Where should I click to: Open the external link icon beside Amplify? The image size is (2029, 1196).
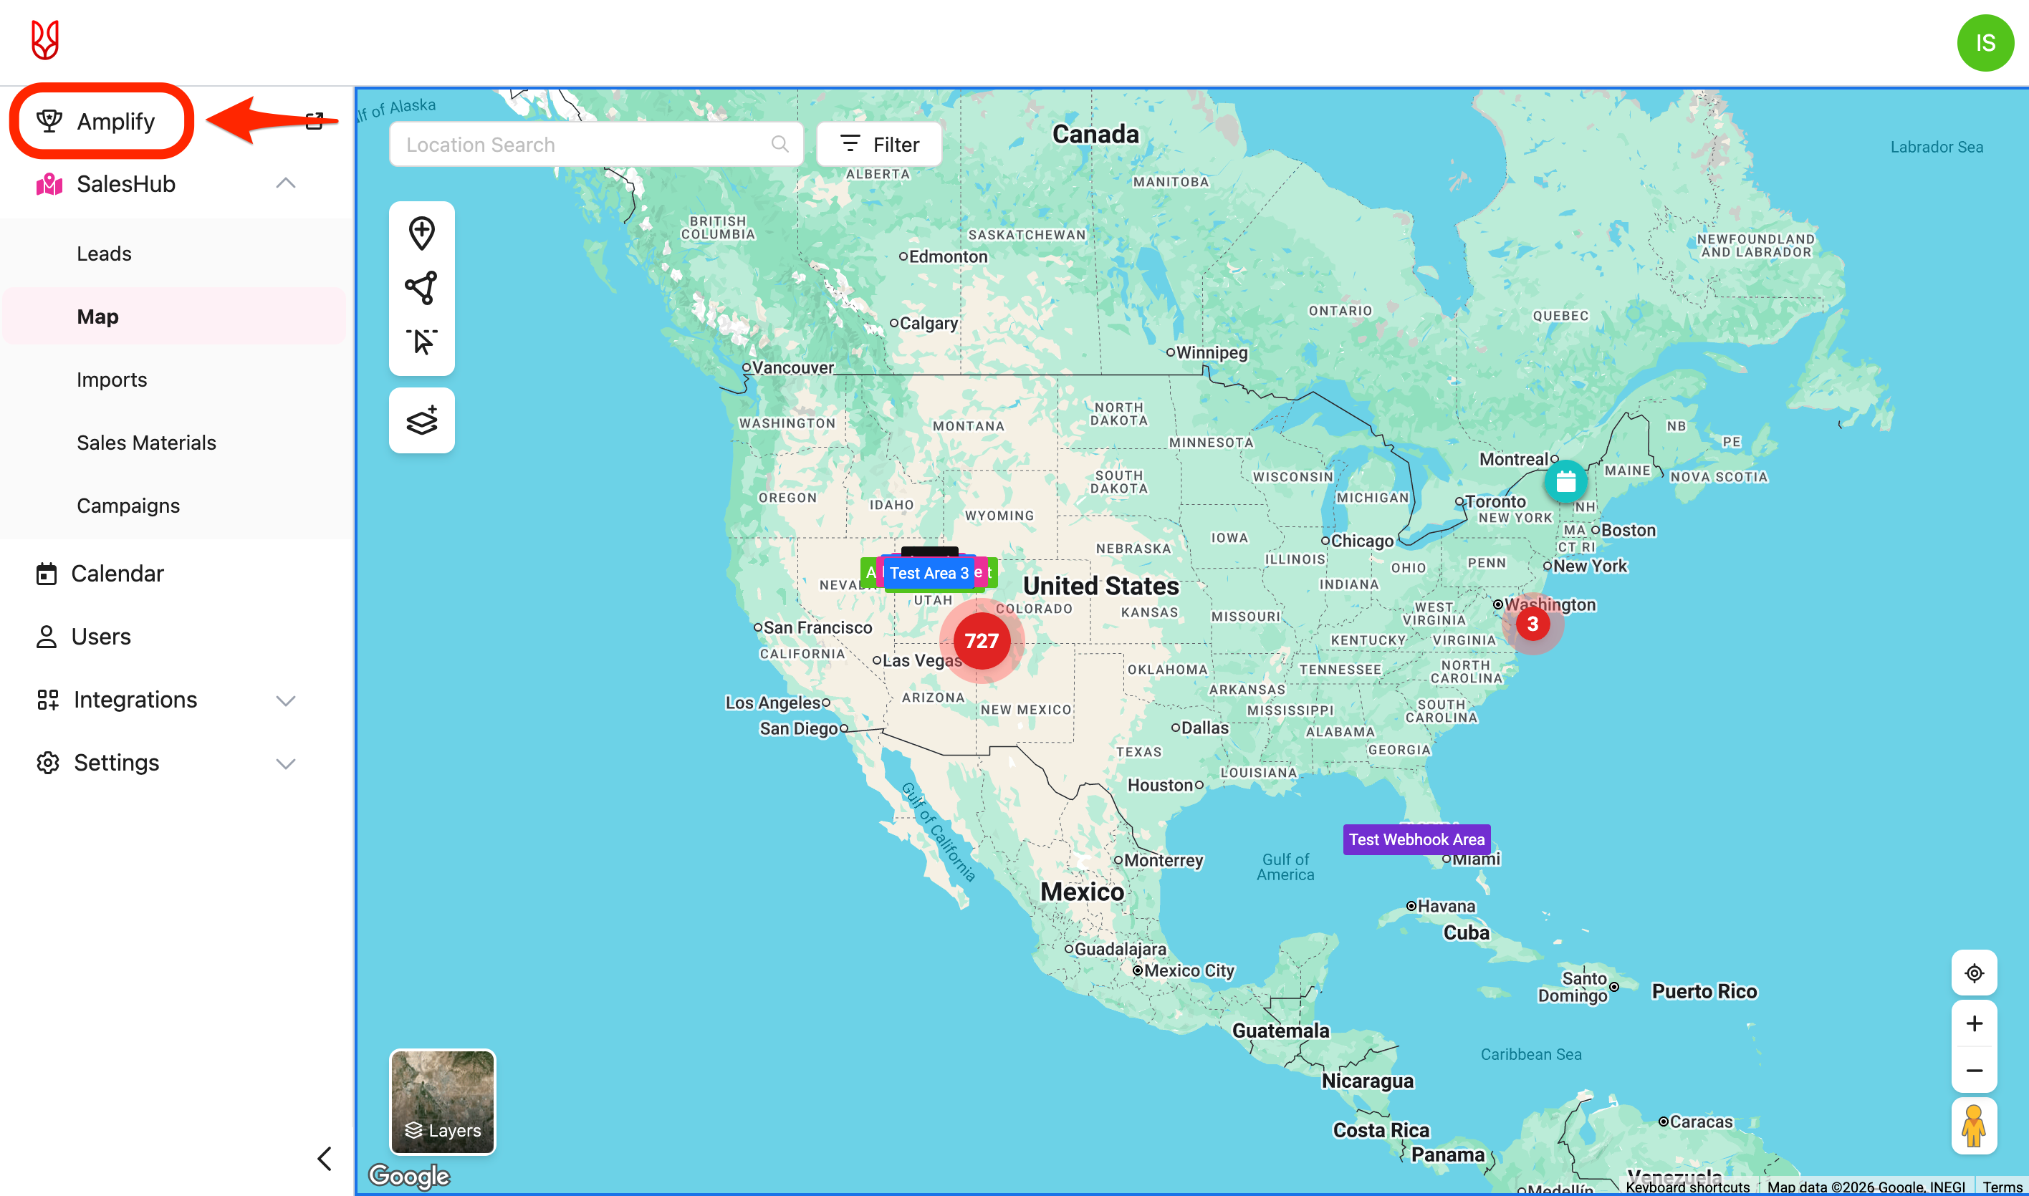(x=315, y=121)
